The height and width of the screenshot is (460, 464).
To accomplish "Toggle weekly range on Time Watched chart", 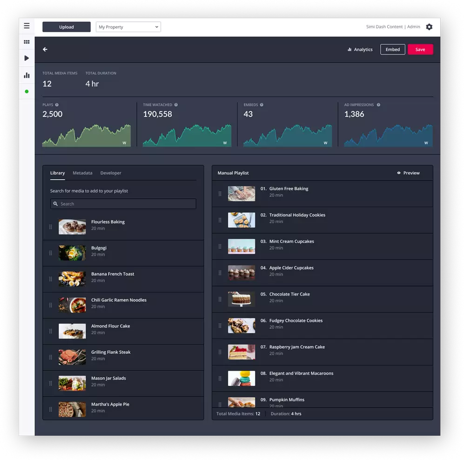I will point(225,143).
